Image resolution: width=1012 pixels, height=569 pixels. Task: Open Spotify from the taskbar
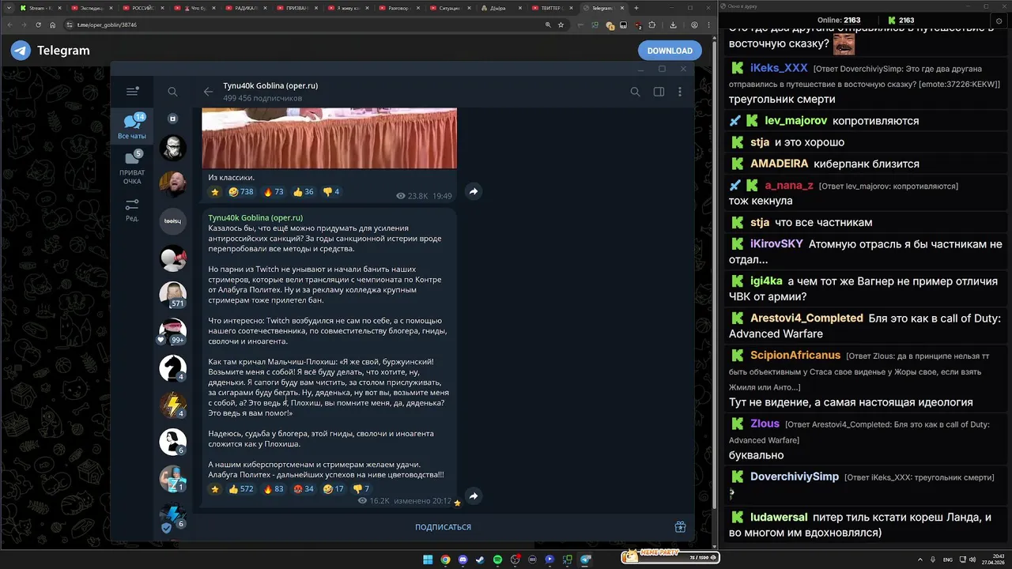point(497,560)
